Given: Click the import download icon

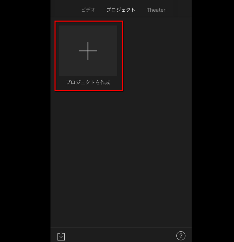Looking at the screenshot, I should coord(61,236).
